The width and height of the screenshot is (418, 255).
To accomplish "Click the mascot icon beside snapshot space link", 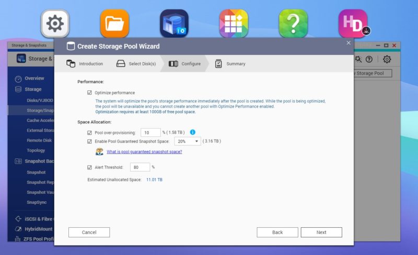I will coord(99,152).
